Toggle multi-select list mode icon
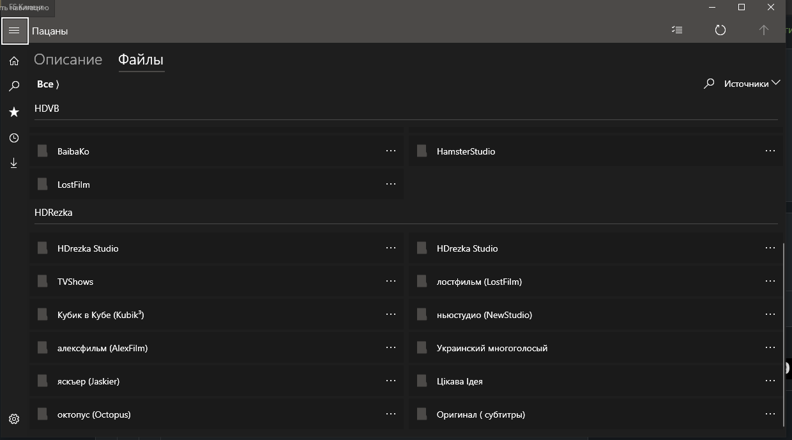The height and width of the screenshot is (440, 792). (677, 30)
